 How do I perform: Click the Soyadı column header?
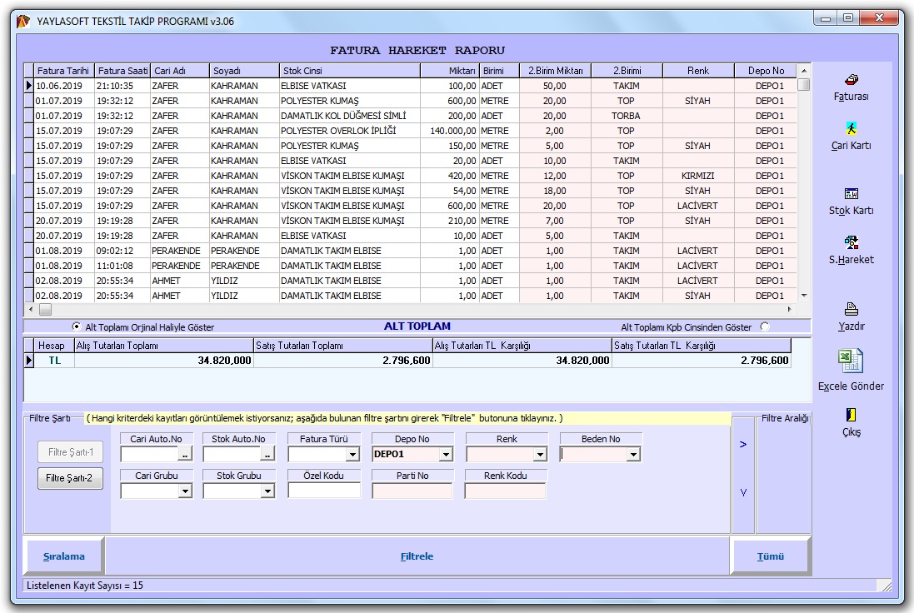[244, 71]
